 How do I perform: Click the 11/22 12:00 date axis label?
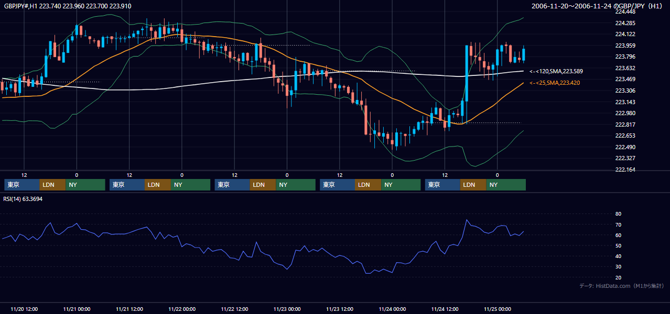click(x=234, y=309)
